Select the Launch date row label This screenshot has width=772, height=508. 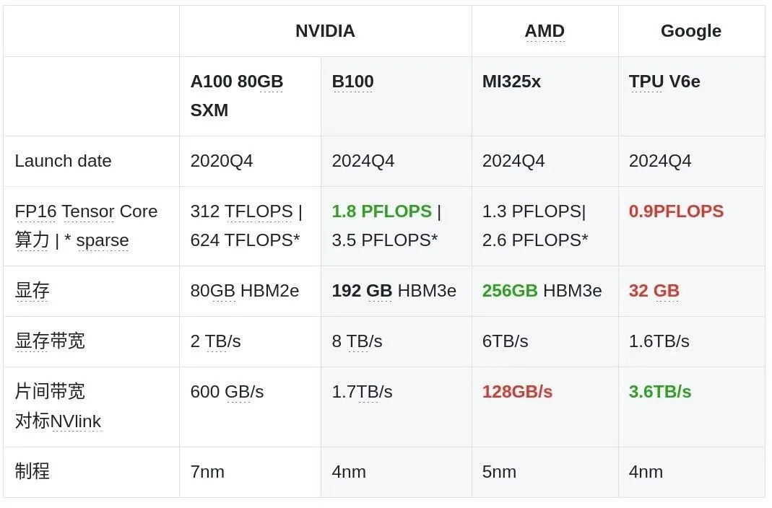(63, 161)
